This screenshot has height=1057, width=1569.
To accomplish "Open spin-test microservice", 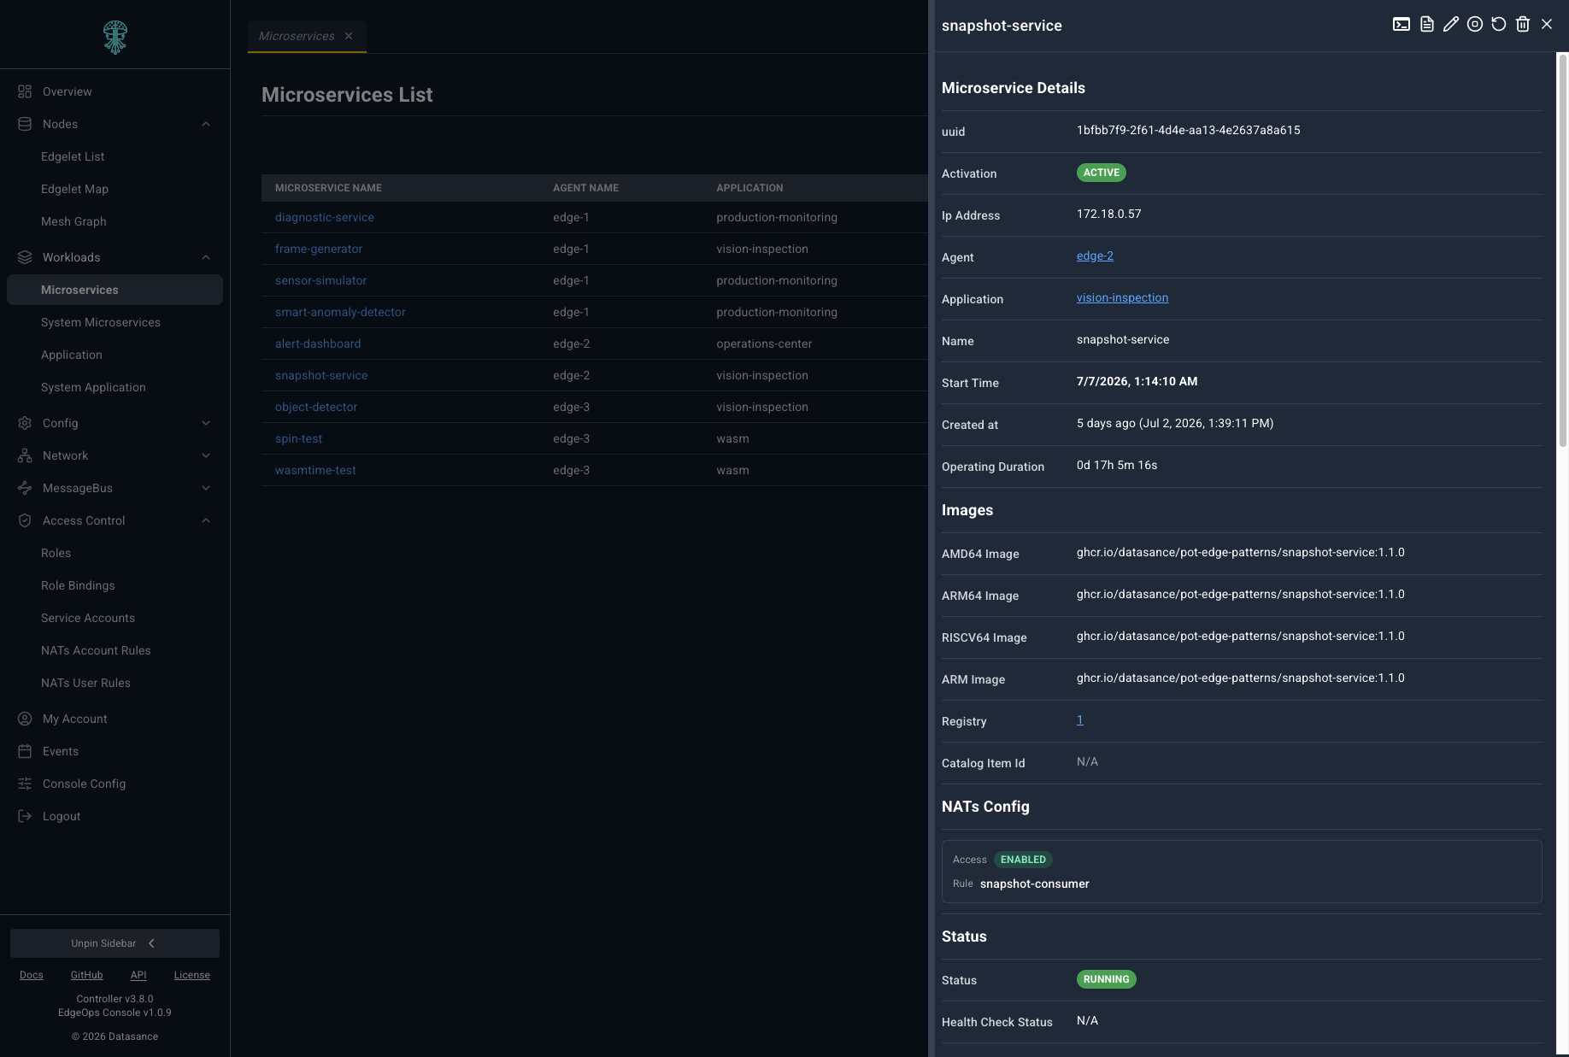I will click(298, 438).
